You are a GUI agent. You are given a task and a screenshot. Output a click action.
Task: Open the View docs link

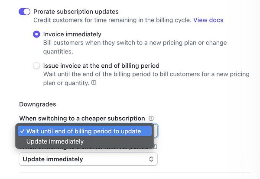[208, 20]
